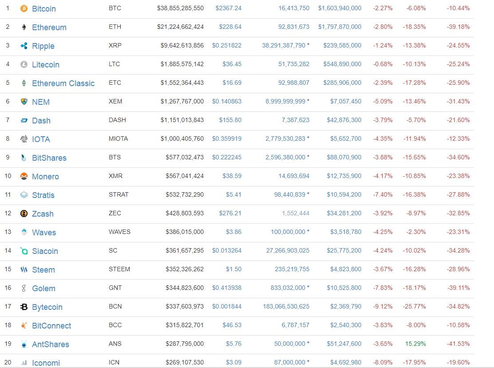494x368 pixels.
Task: Click Litecoin price $36.45
Action: pos(232,64)
